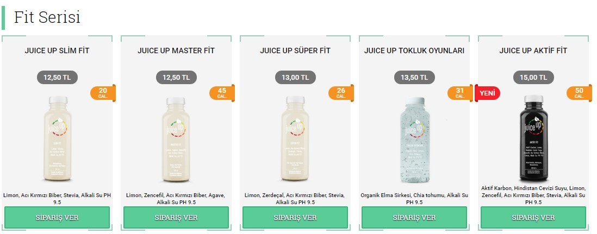This screenshot has height=234, width=597.
Task: Click the 50 CAL. badge on Aktif Fit
Action: tap(579, 93)
